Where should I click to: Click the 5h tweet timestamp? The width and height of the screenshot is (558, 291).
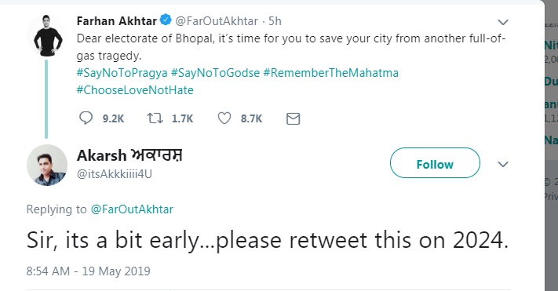click(x=275, y=21)
